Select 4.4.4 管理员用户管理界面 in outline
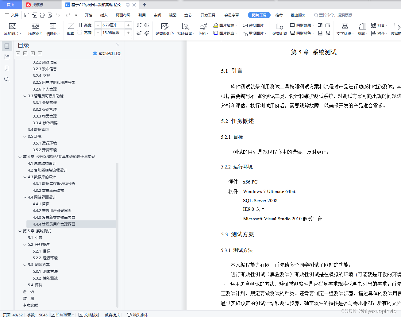The image size is (401, 317). pos(55,224)
